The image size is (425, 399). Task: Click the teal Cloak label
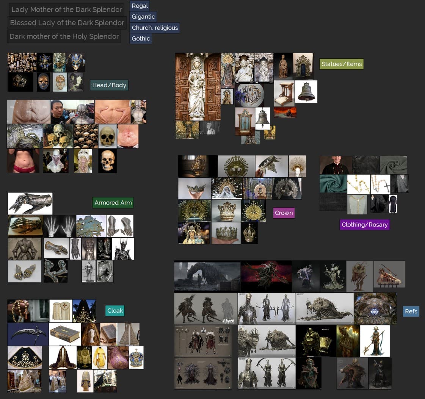pyautogui.click(x=115, y=311)
